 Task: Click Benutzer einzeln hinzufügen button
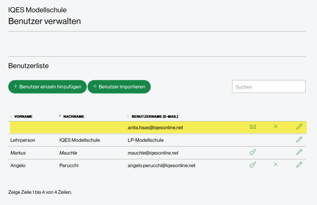[47, 87]
